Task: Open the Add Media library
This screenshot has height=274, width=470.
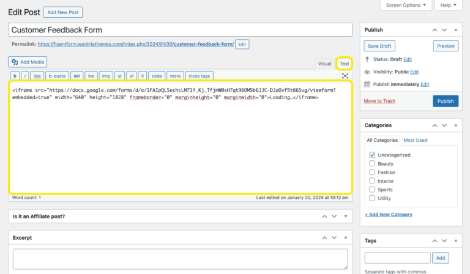Action: point(28,62)
